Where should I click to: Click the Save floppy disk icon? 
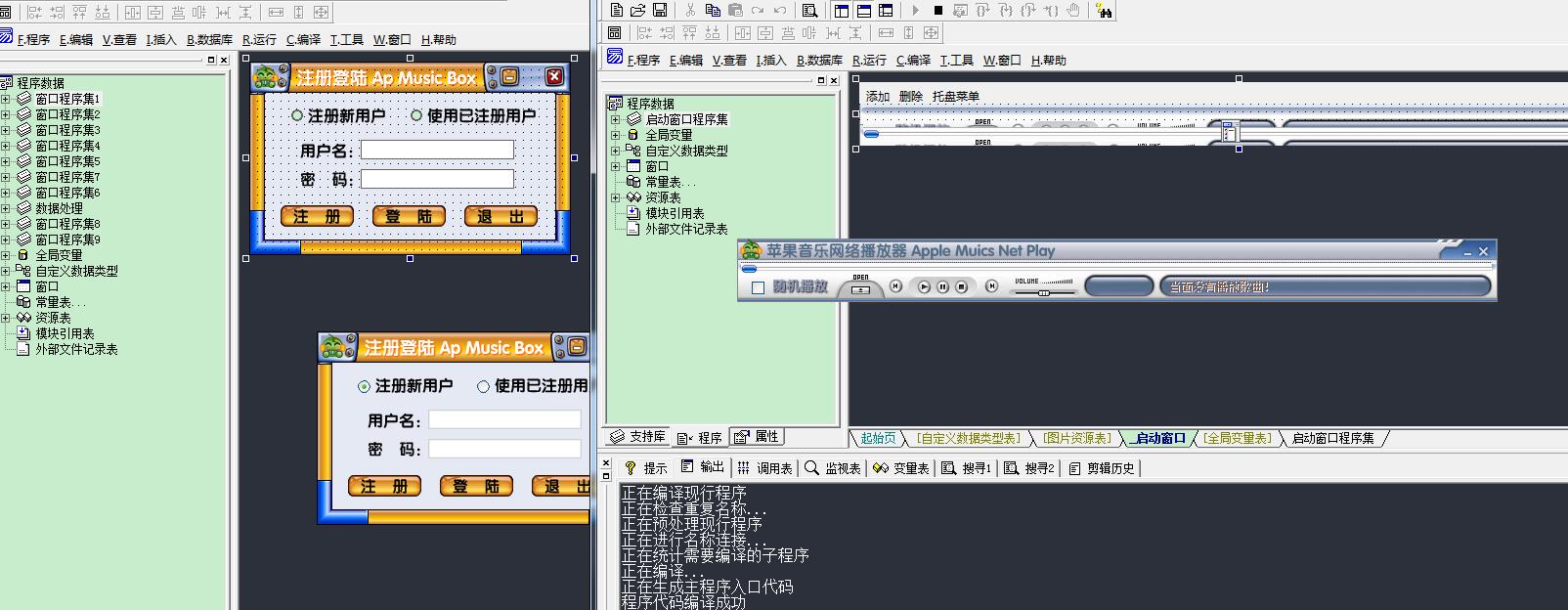click(x=660, y=10)
